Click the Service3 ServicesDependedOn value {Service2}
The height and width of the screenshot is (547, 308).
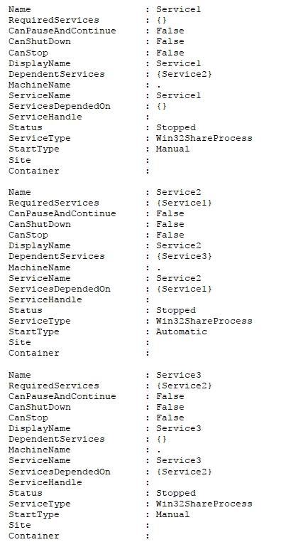[x=184, y=472]
